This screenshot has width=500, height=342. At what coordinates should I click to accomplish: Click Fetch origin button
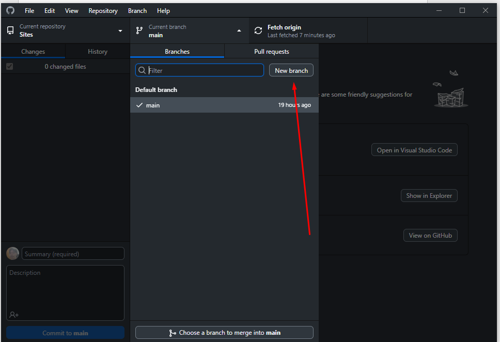tap(308, 30)
